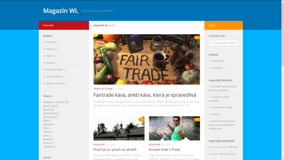Select the Studium tag
The height and width of the screenshot is (160, 284).
(x=48, y=143)
